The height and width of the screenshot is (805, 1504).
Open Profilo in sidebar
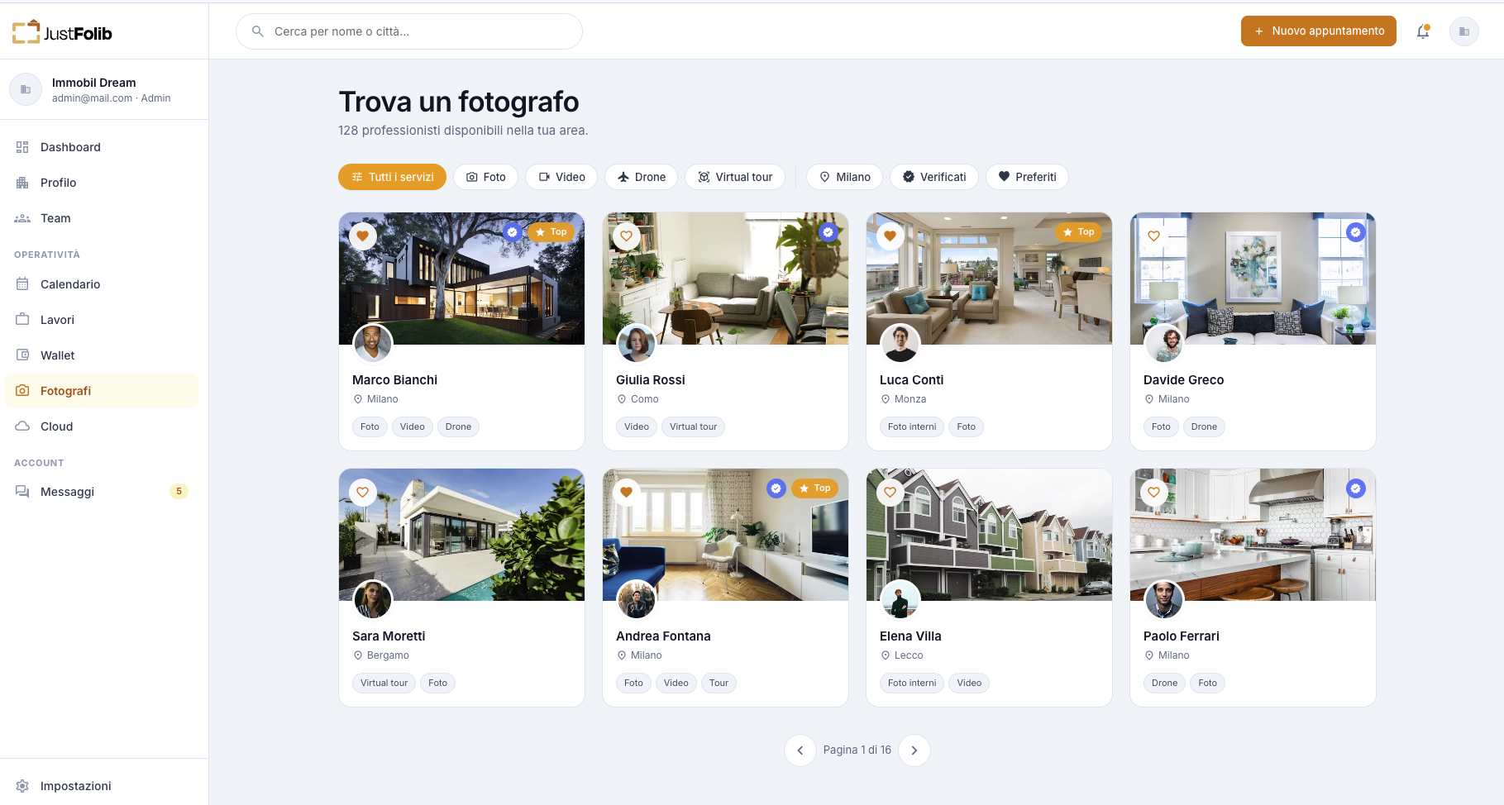click(101, 183)
